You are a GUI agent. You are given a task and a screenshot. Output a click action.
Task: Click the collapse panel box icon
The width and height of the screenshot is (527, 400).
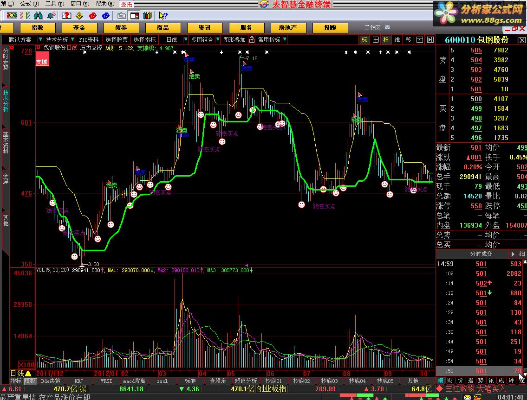tap(419, 39)
